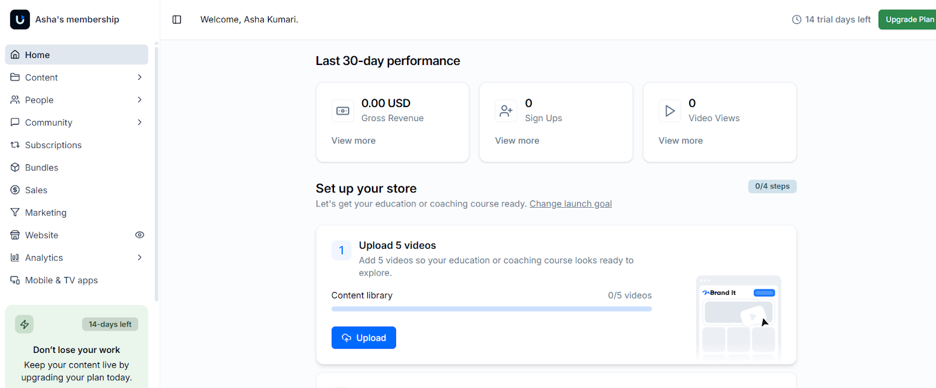Click the Content library progress bar
Image resolution: width=936 pixels, height=388 pixels.
coord(491,309)
